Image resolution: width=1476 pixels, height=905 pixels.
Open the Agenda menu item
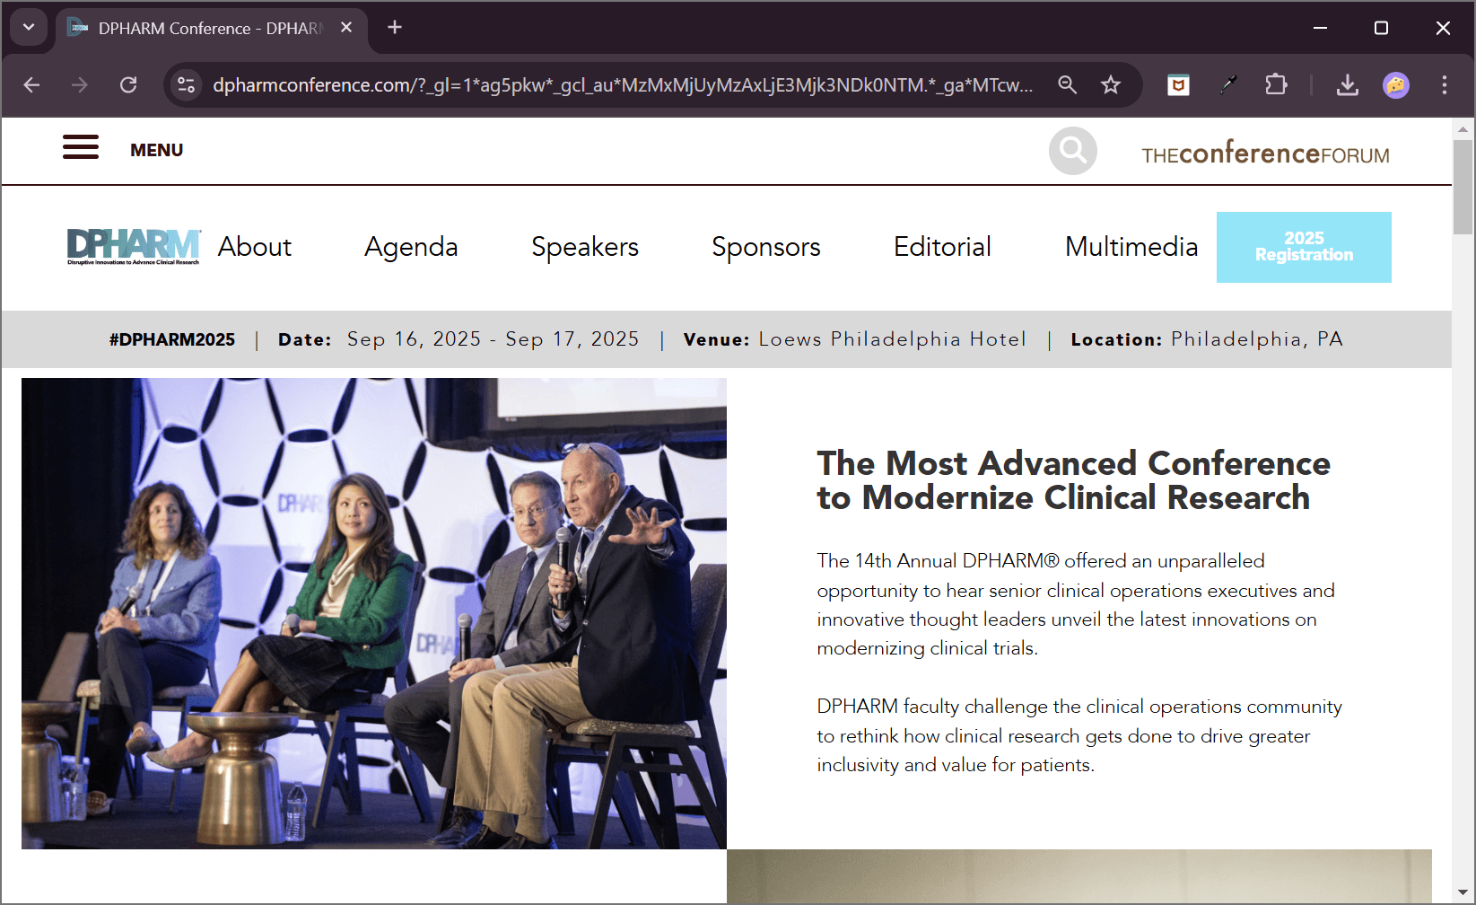point(411,247)
